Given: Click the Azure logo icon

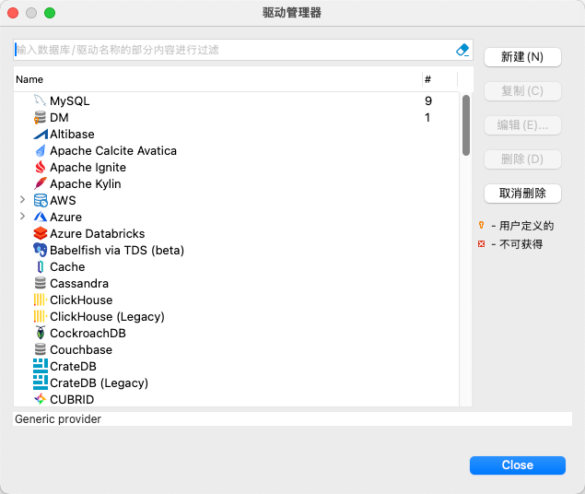Looking at the screenshot, I should pos(40,217).
